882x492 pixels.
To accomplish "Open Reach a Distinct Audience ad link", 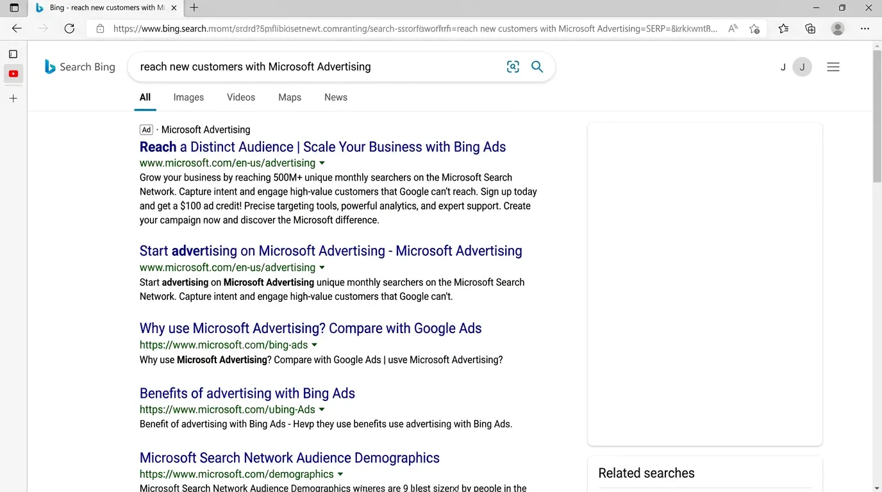I will pos(322,147).
